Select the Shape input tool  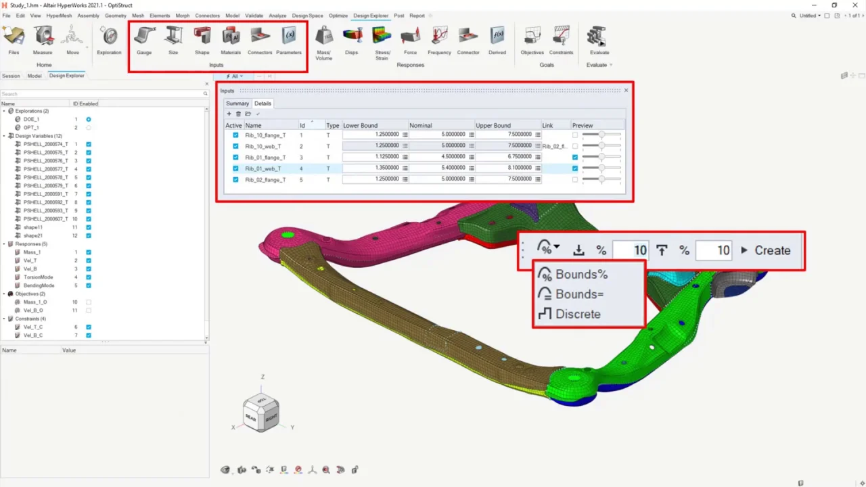click(202, 41)
